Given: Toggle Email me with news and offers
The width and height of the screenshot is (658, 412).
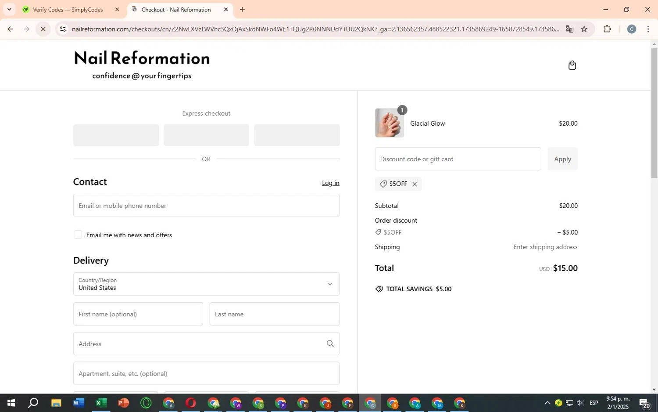Looking at the screenshot, I should [78, 235].
